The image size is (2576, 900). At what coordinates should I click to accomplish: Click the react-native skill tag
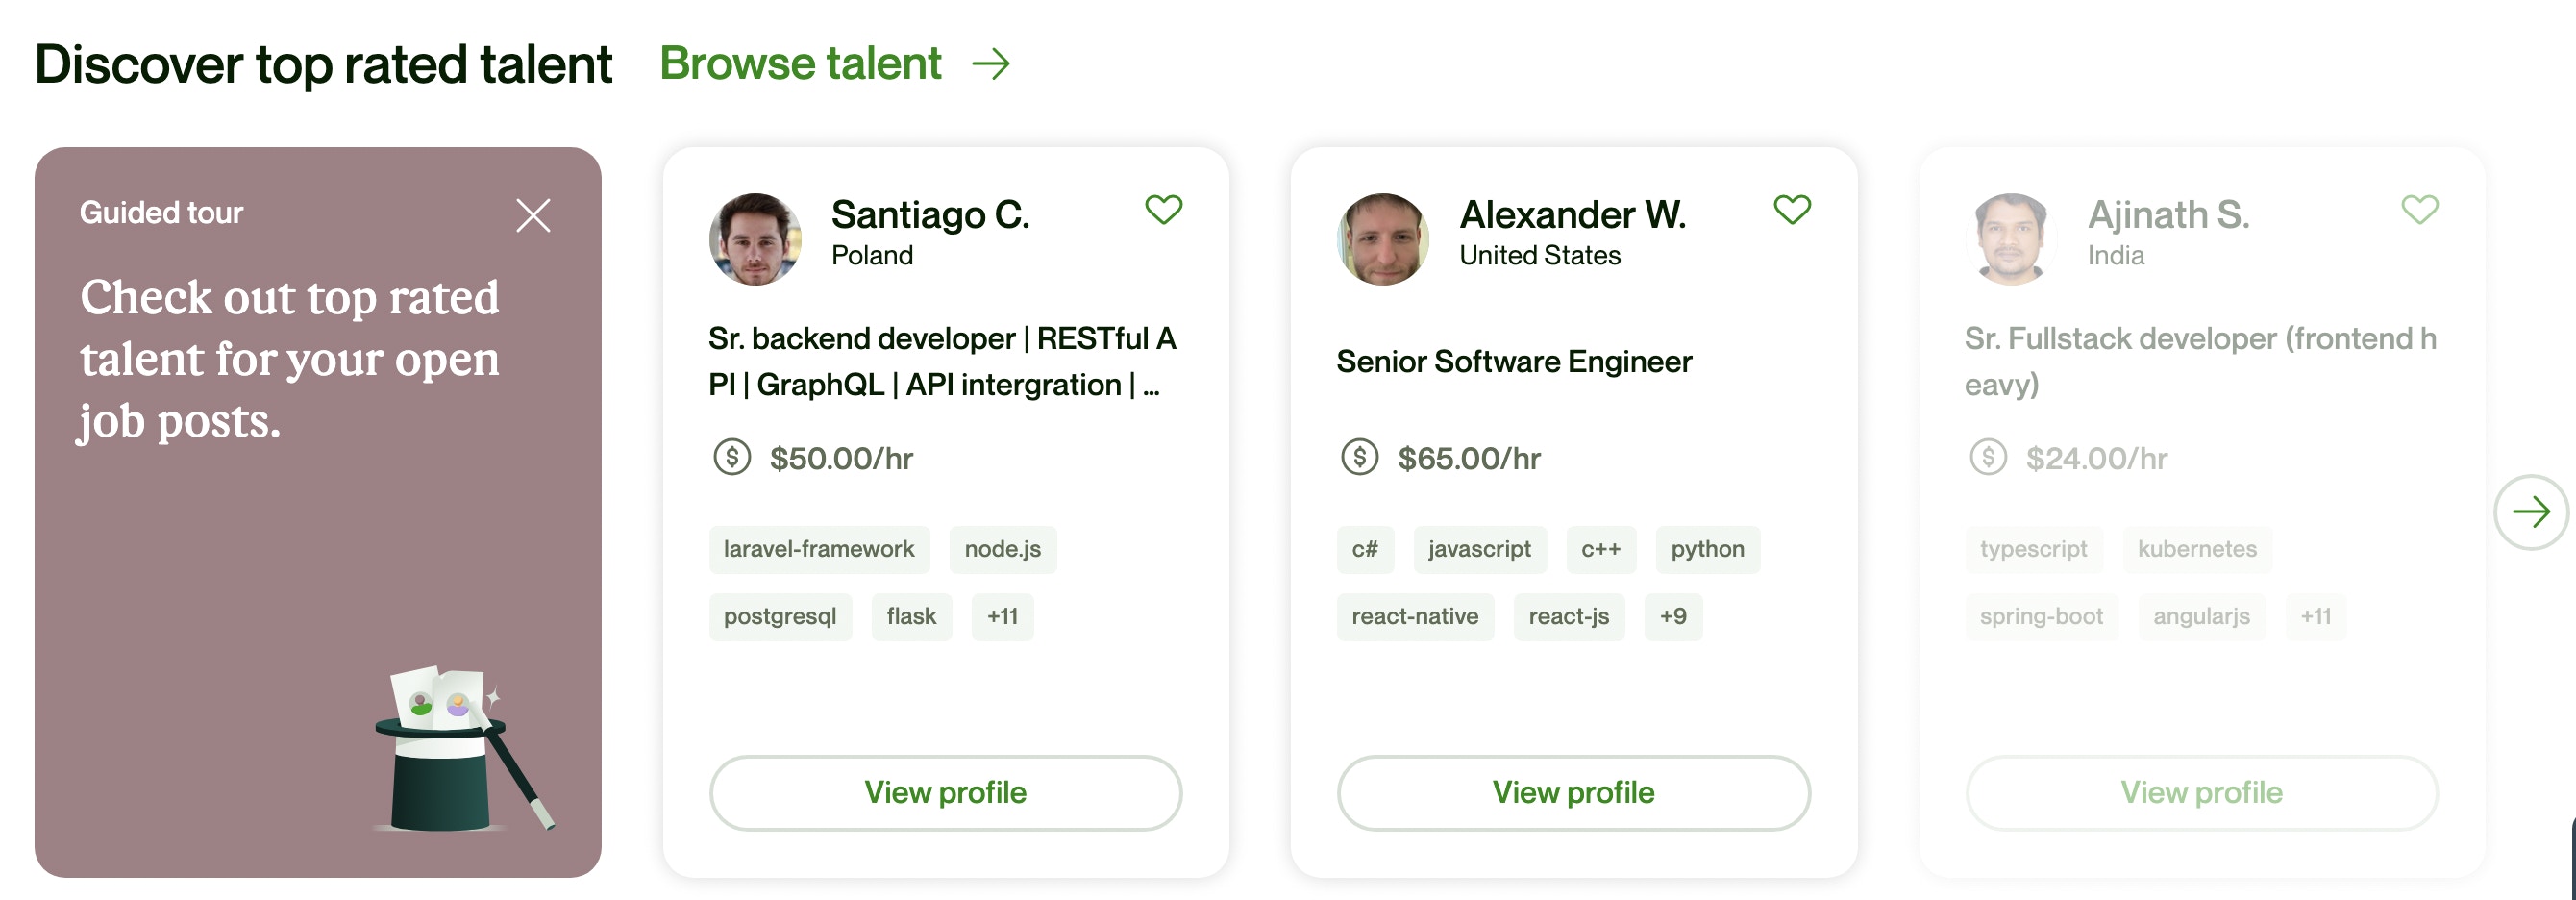point(1414,616)
